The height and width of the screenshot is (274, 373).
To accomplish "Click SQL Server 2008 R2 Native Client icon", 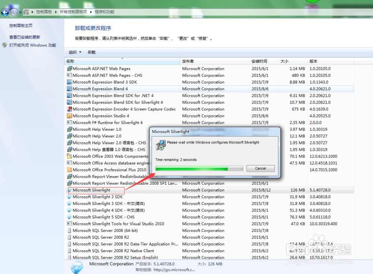I will pyautogui.click(x=69, y=251).
